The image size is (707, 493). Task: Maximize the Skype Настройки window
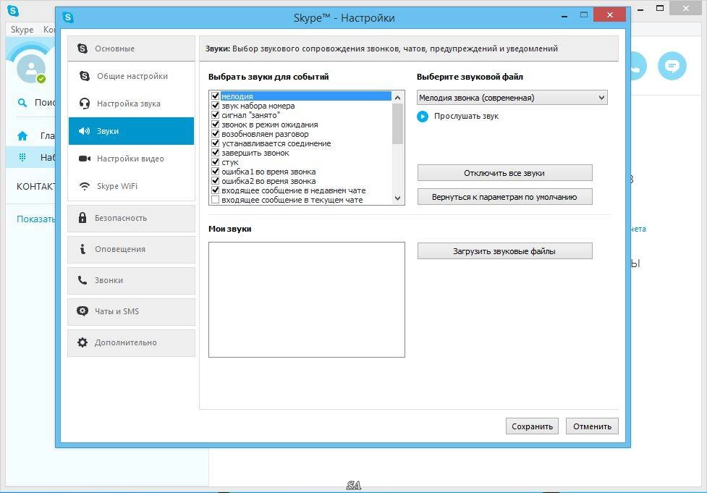[584, 15]
